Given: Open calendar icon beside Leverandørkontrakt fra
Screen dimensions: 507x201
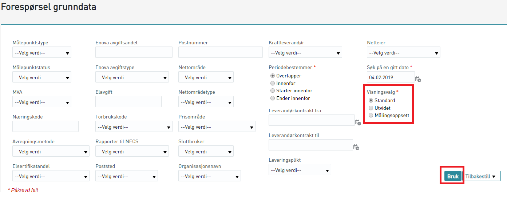Looking at the screenshot, I should tap(357, 122).
